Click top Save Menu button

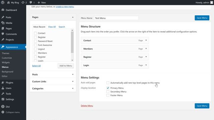click(x=202, y=18)
